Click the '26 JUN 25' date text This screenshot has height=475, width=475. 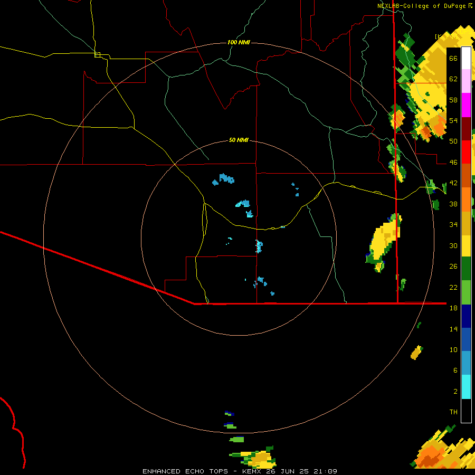288,471
